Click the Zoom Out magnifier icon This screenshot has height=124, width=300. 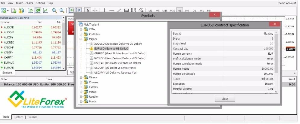tap(62, 11)
